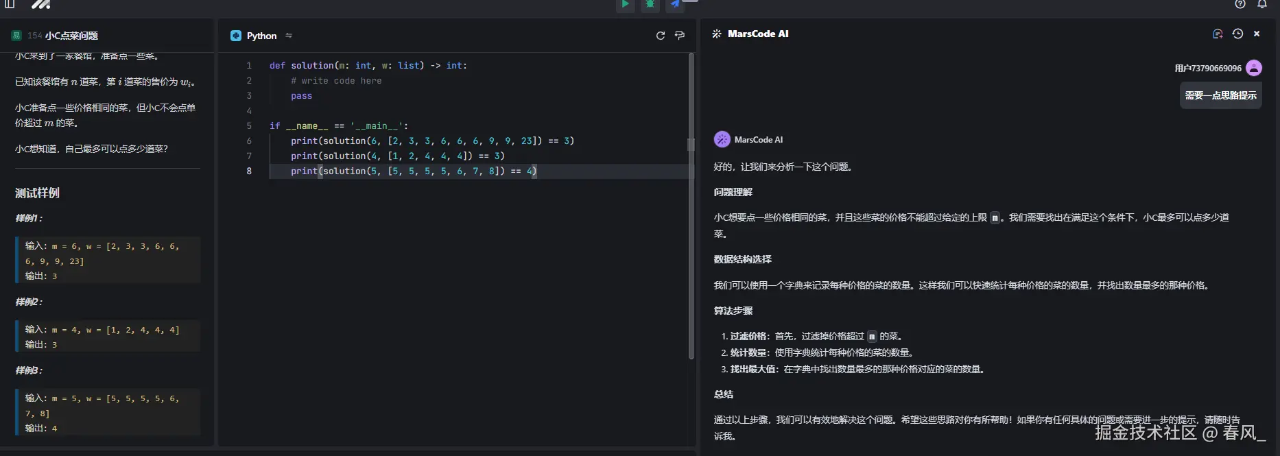Click the purple user avatar
This screenshot has height=456, width=1280.
(x=1254, y=68)
